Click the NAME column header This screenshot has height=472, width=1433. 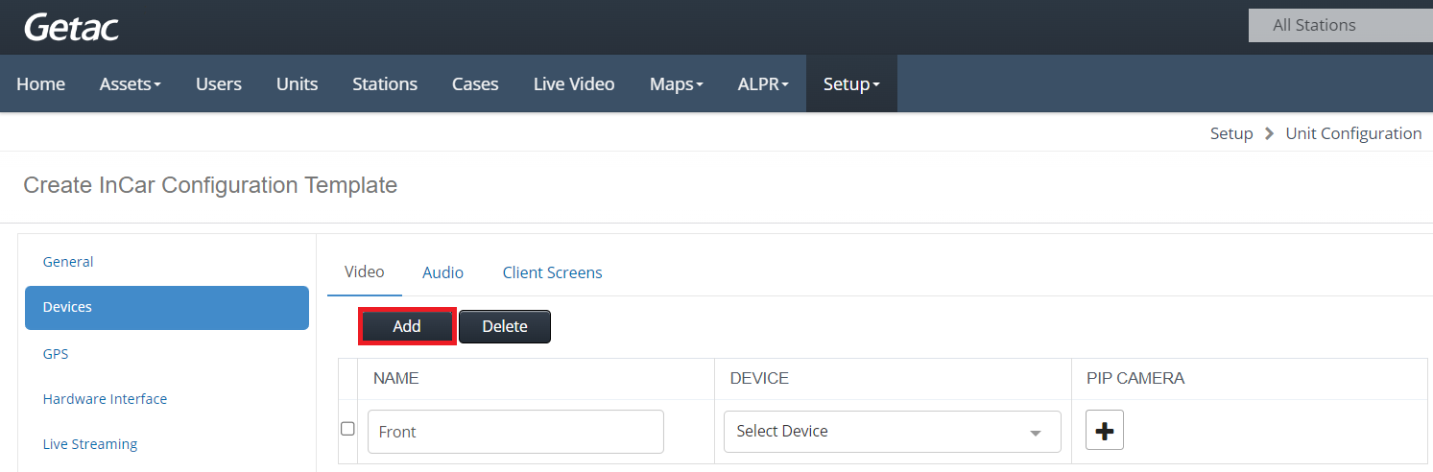395,378
